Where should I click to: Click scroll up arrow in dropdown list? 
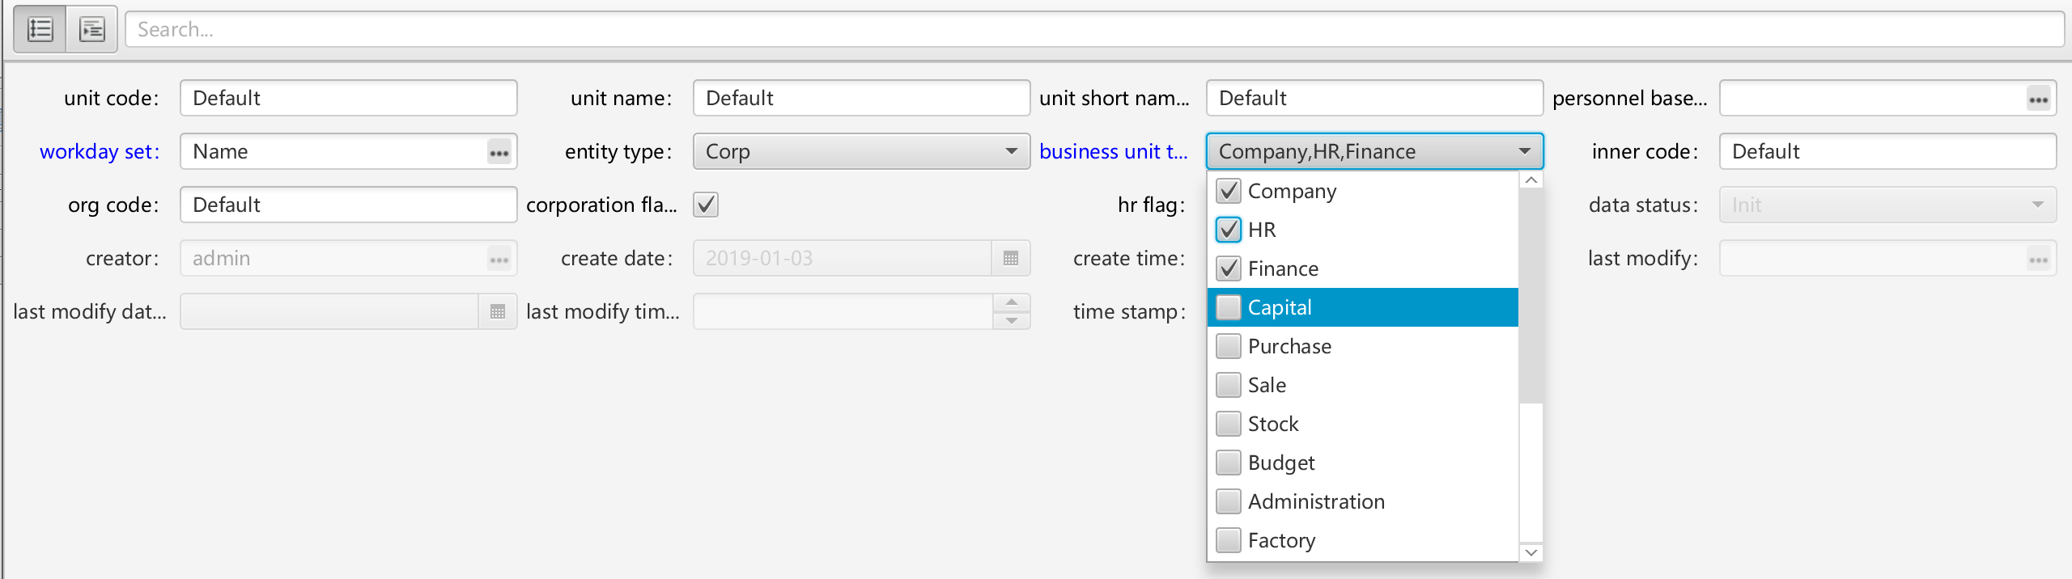coord(1531,180)
